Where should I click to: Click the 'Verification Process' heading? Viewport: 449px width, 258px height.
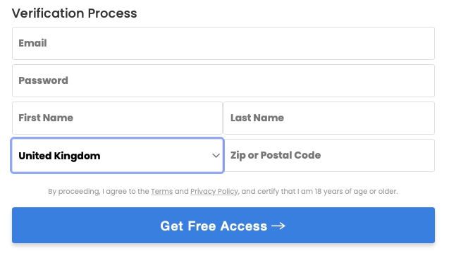75,13
